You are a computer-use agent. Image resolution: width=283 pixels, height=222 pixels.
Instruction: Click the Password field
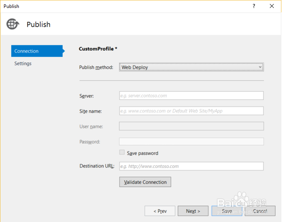coord(191,142)
